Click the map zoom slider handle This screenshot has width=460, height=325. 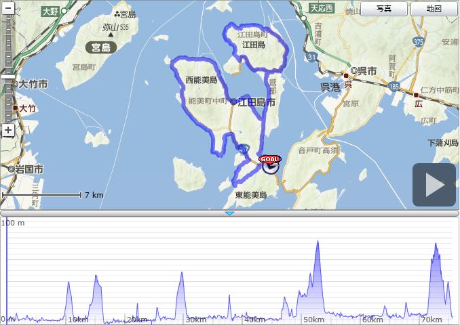[7, 74]
